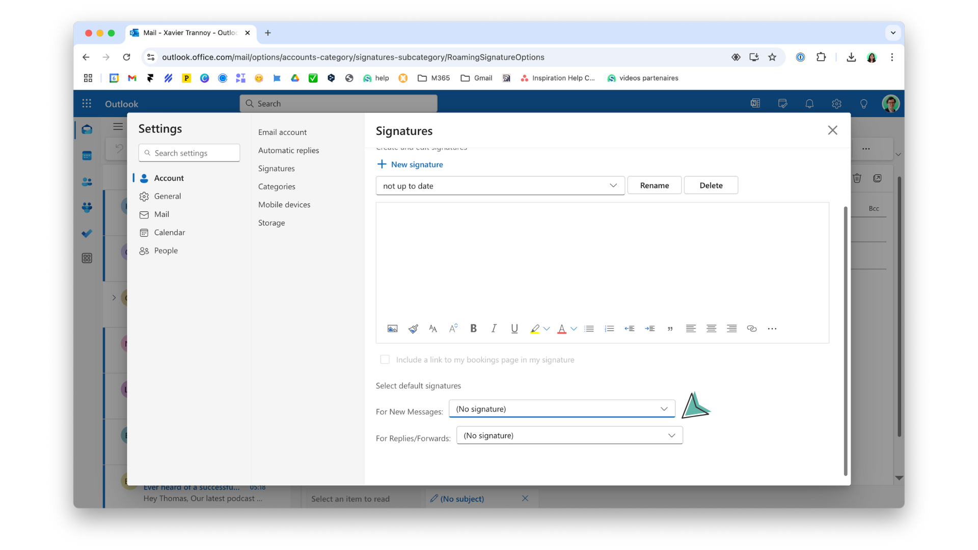The width and height of the screenshot is (978, 550).
Task: Click the underline formatting icon
Action: click(x=514, y=328)
